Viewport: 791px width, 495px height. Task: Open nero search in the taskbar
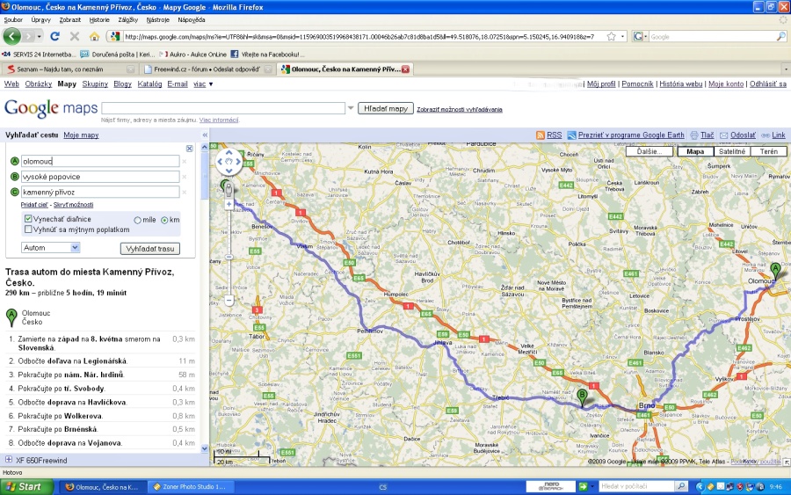point(550,486)
